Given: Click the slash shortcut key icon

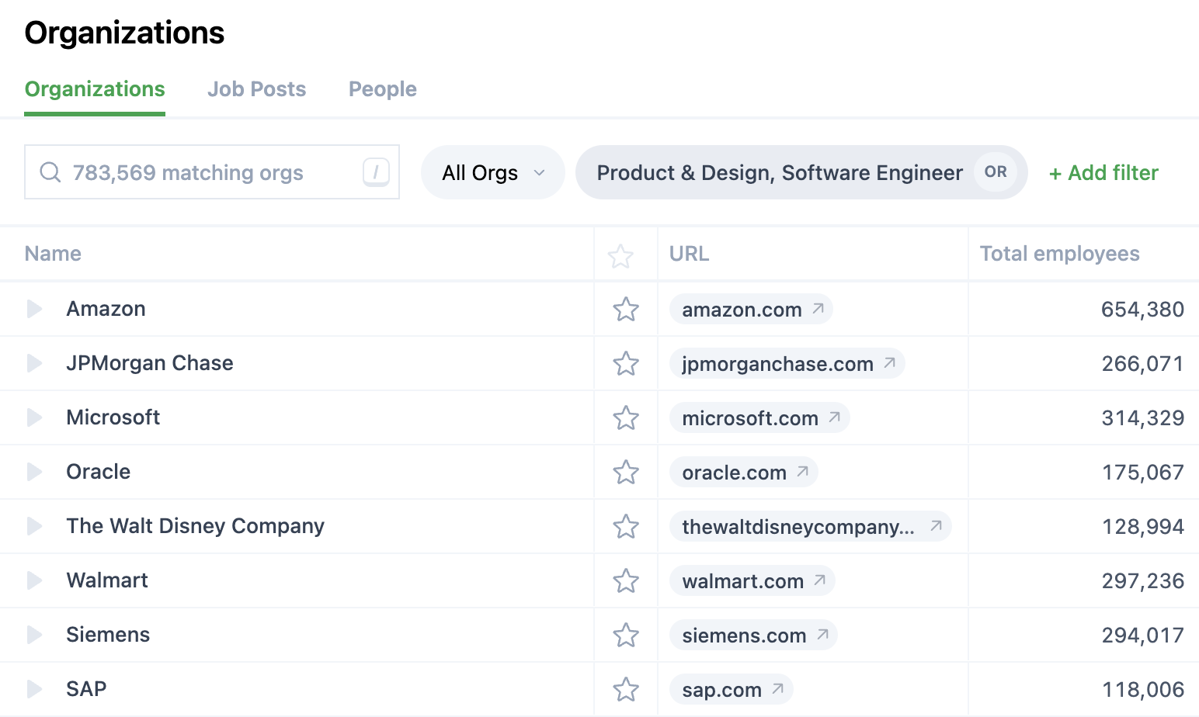Looking at the screenshot, I should pyautogui.click(x=376, y=172).
